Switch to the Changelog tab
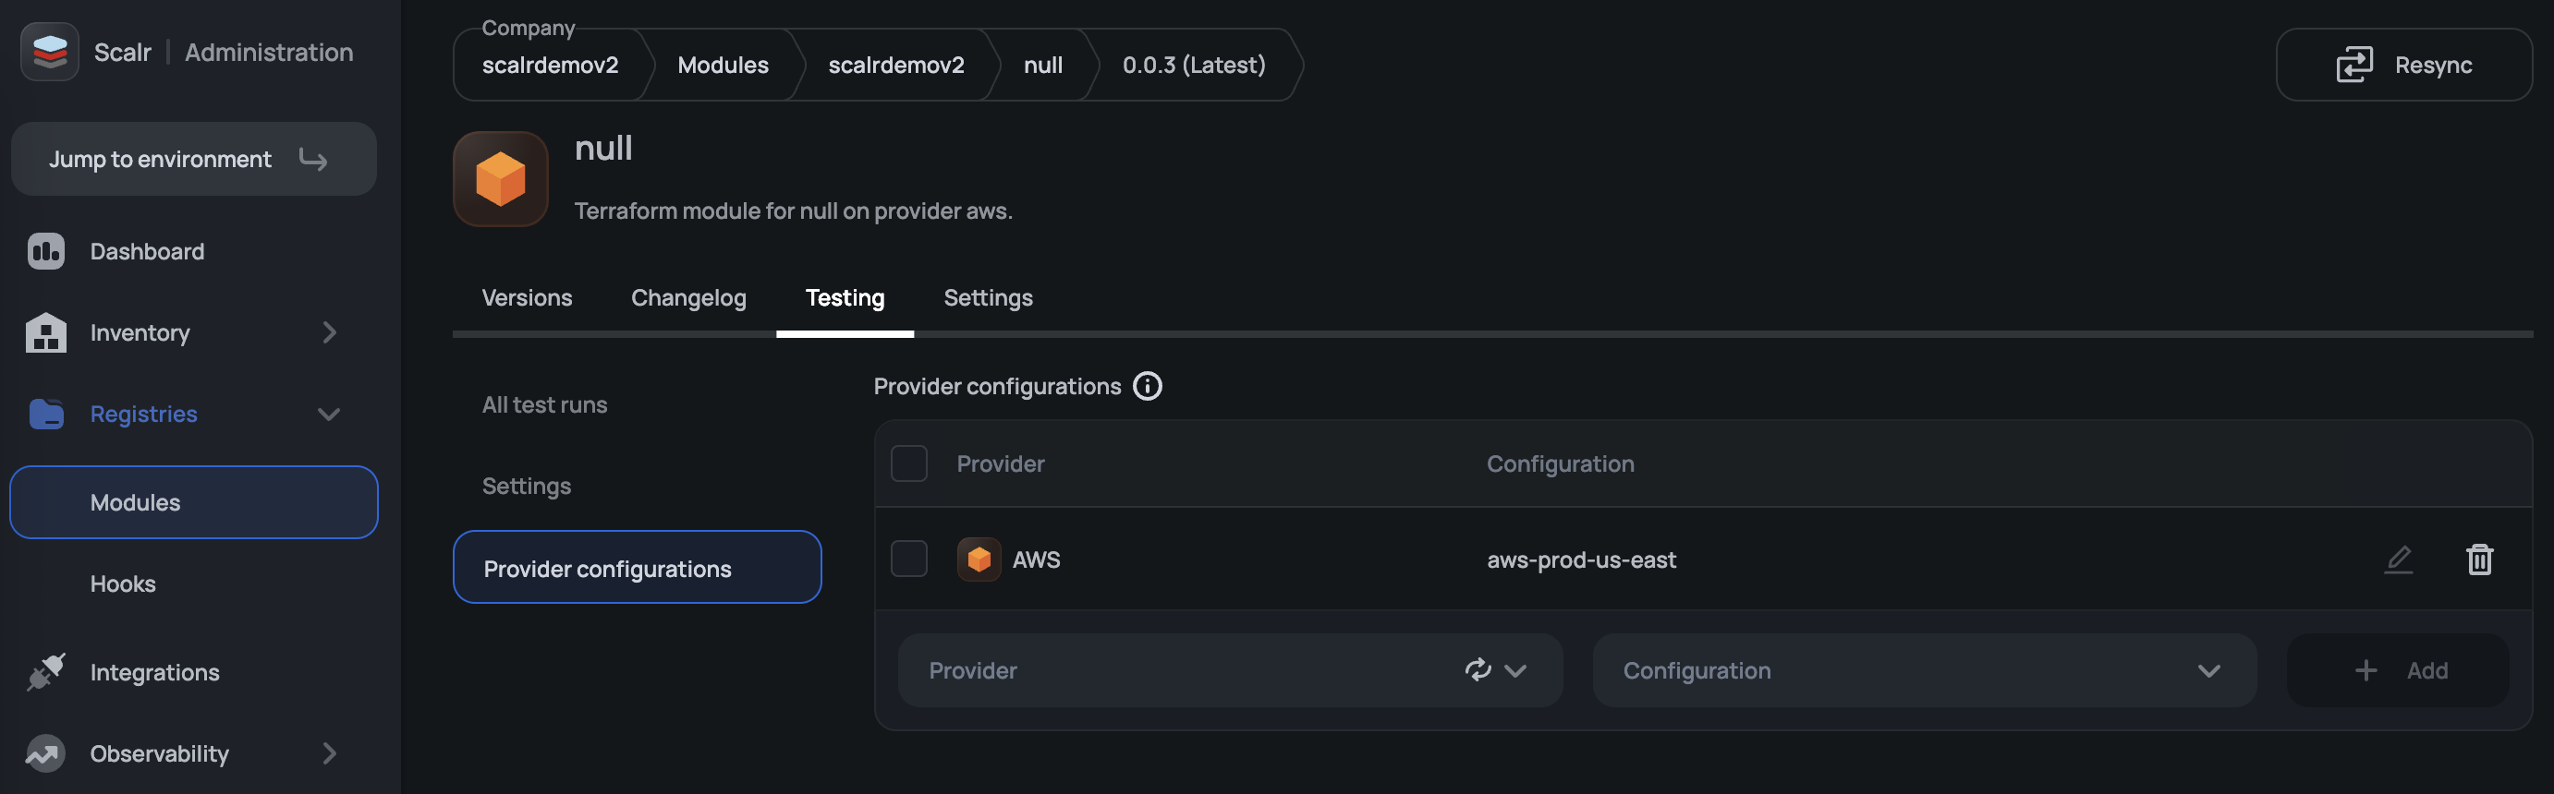 pyautogui.click(x=688, y=298)
